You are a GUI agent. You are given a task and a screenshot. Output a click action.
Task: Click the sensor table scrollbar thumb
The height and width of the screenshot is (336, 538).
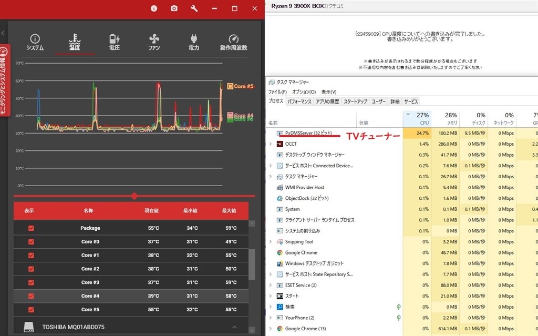[x=252, y=264]
